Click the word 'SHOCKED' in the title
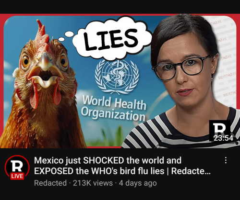 pos(104,160)
